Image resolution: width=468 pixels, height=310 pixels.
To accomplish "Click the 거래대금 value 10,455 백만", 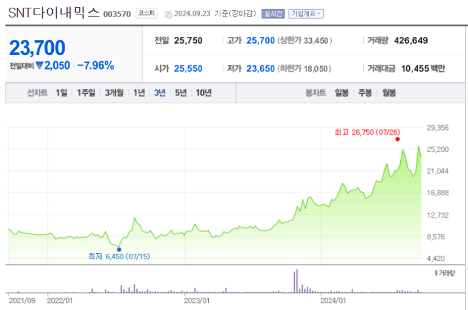I will (x=423, y=69).
